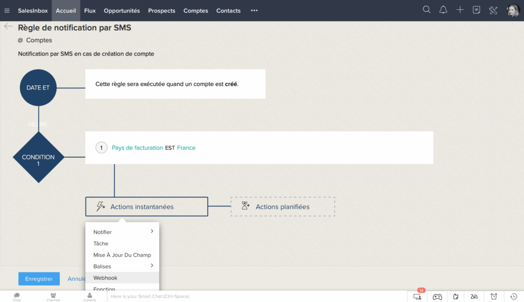The width and height of the screenshot is (524, 302).
Task: Switch to the Flux tab
Action: 90,11
